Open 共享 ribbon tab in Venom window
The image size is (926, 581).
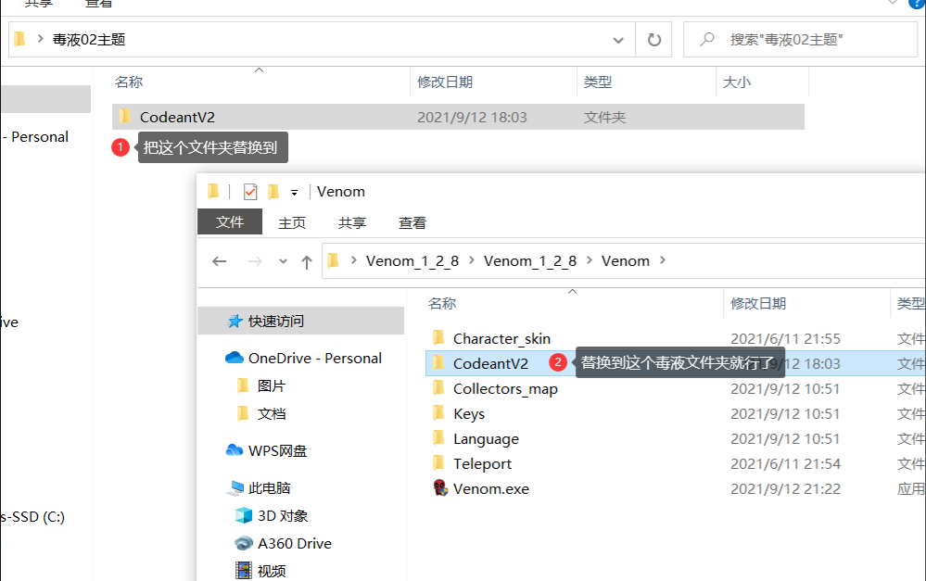tap(352, 222)
